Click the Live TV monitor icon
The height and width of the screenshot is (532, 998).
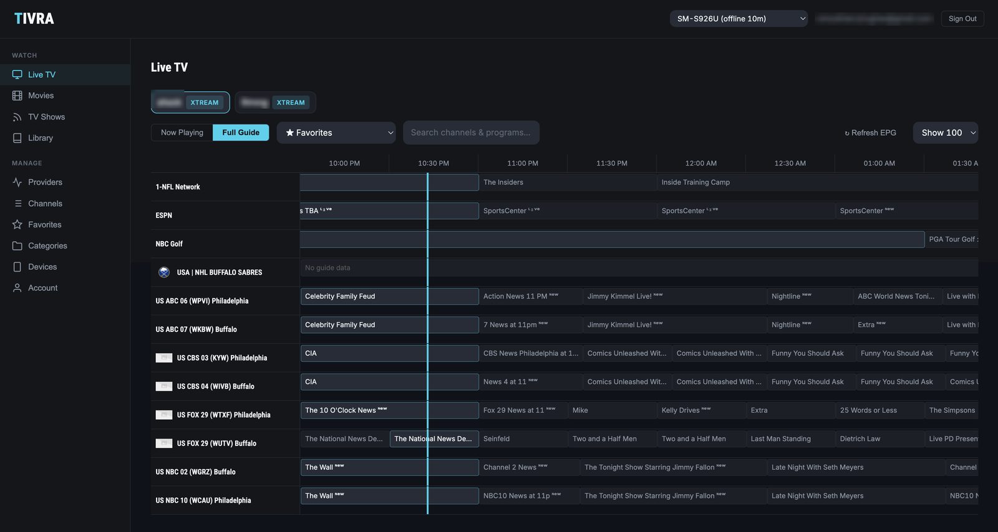pos(17,75)
